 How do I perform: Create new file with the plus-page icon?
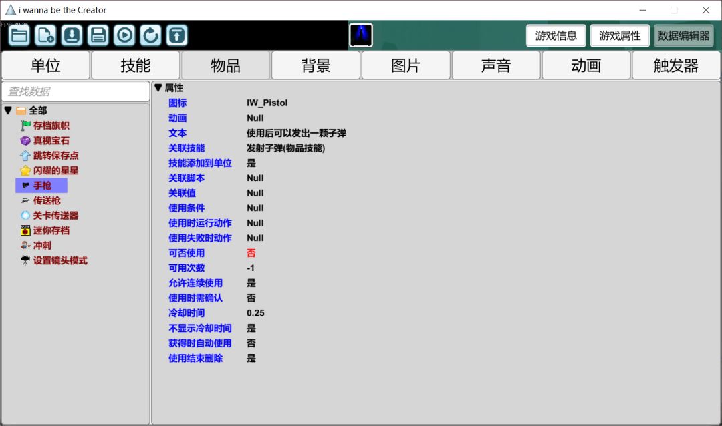coord(45,35)
